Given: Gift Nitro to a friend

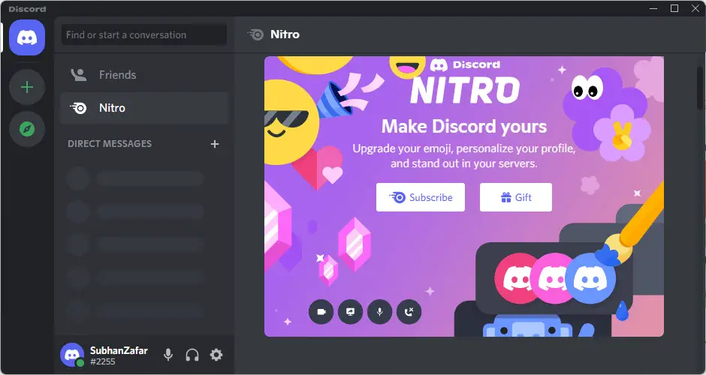Looking at the screenshot, I should coord(516,197).
